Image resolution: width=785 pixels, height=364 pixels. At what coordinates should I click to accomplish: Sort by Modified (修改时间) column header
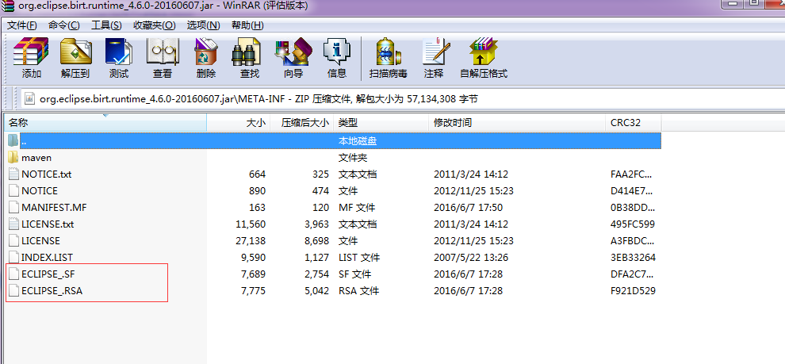[517, 123]
